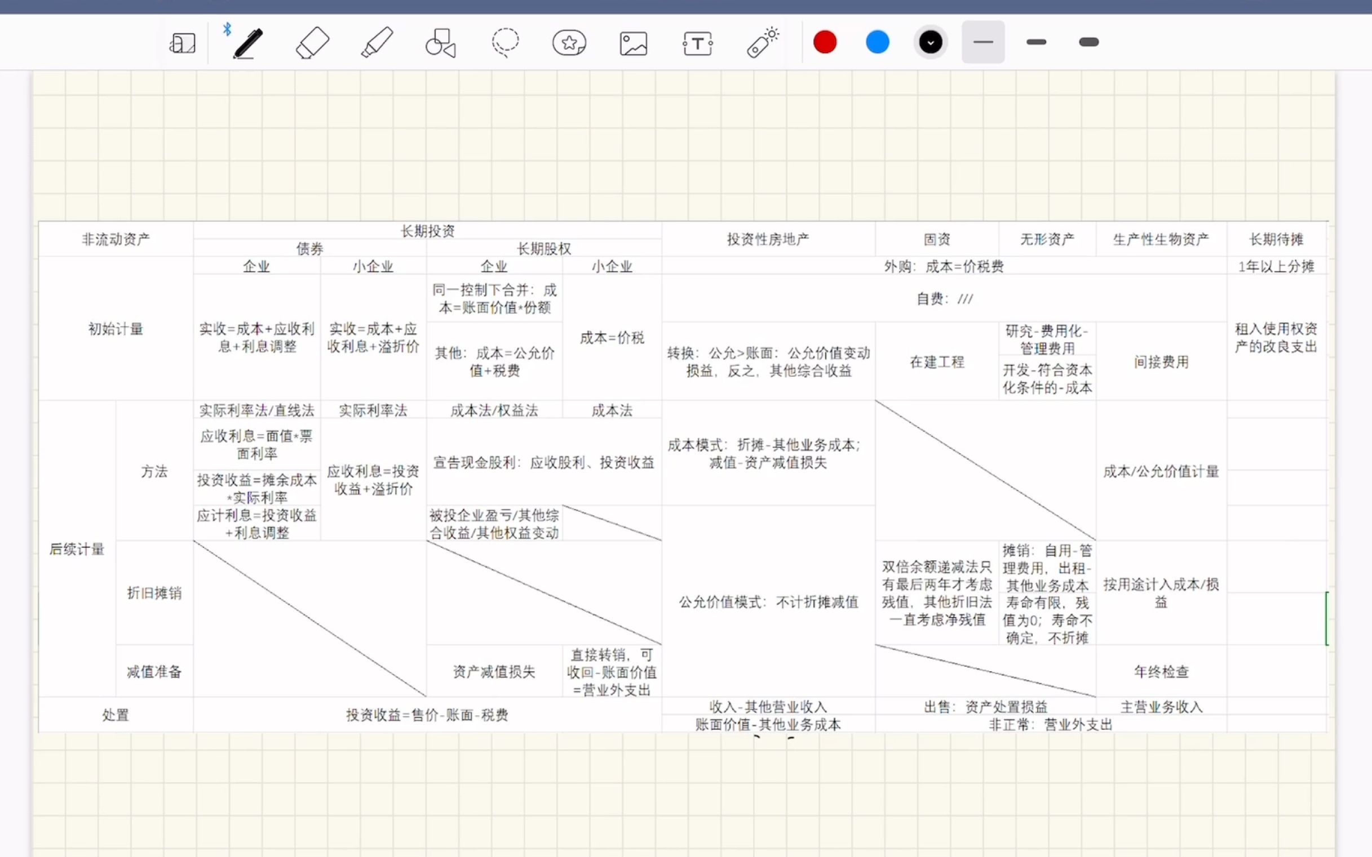Select the Image insert tool
1372x857 pixels.
[x=633, y=43]
